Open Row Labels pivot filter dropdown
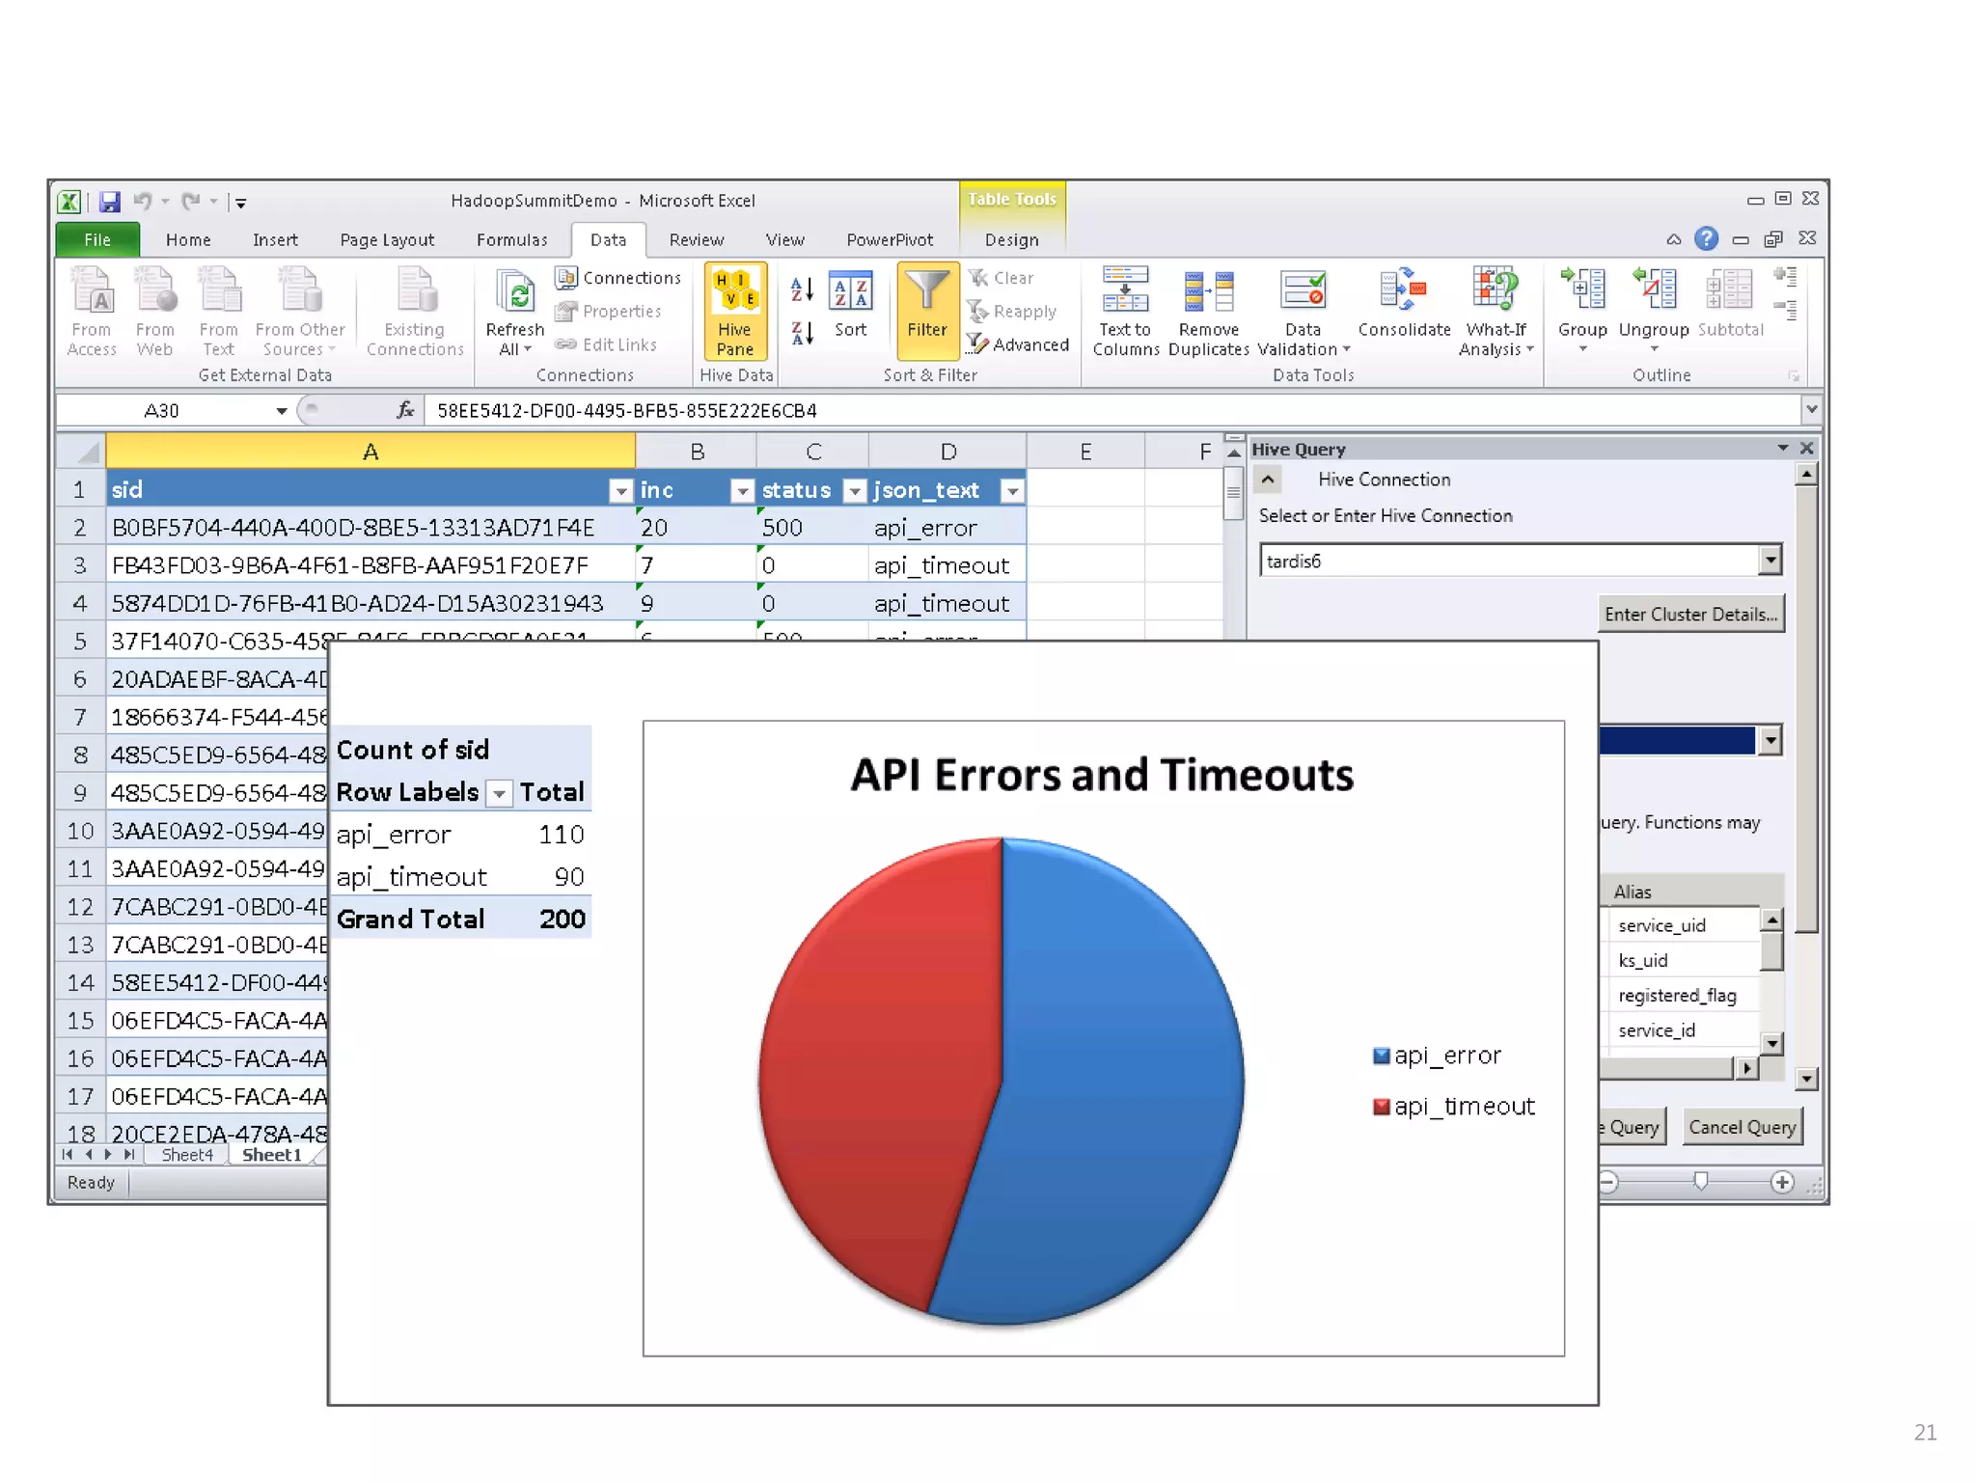1976x1482 pixels. tap(499, 794)
